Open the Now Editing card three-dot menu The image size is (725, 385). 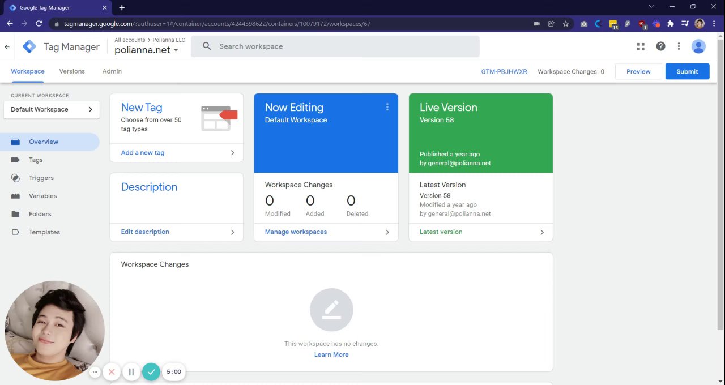point(387,107)
